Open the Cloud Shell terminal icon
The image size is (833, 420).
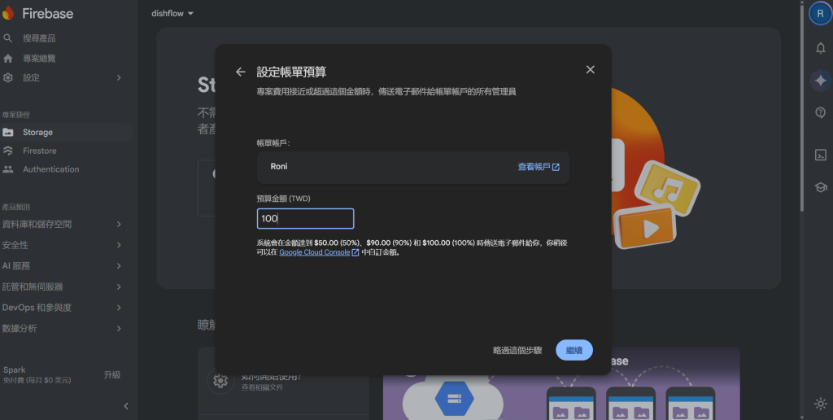(x=821, y=155)
